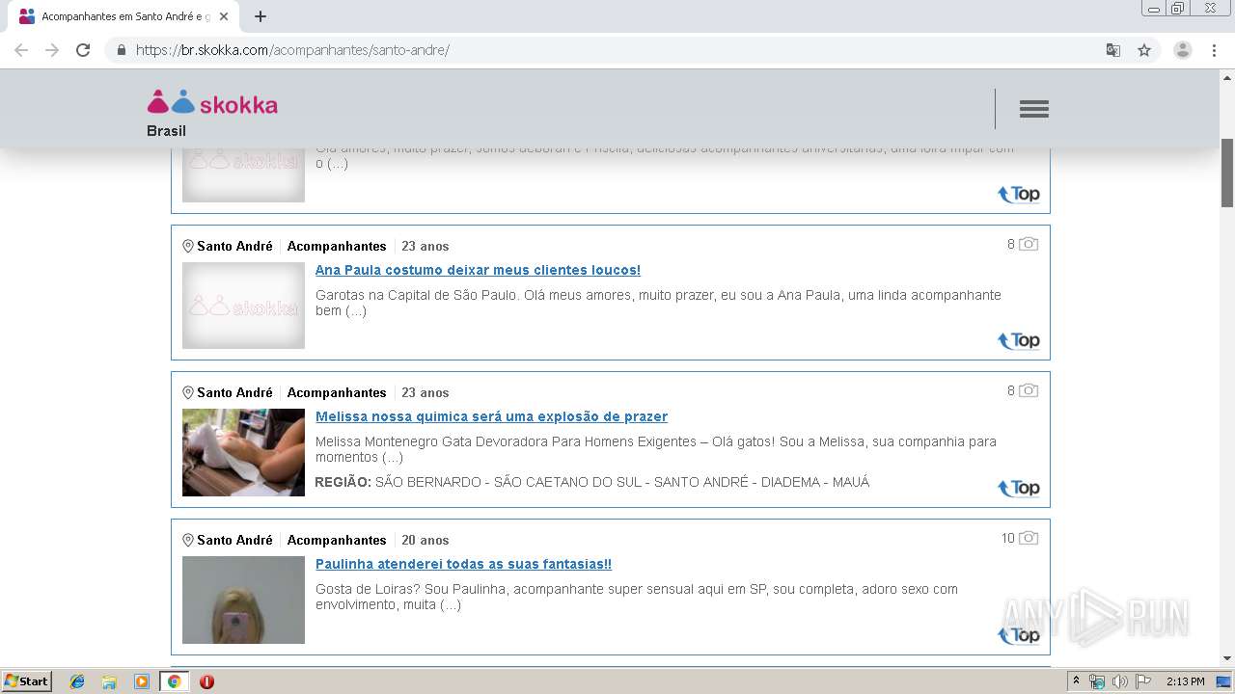Click page vertical scrollbar thumb
Viewport: 1235px width, 694px height.
(1227, 173)
